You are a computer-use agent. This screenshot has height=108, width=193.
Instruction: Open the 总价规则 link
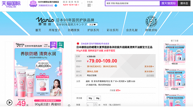click(x=150, y=75)
